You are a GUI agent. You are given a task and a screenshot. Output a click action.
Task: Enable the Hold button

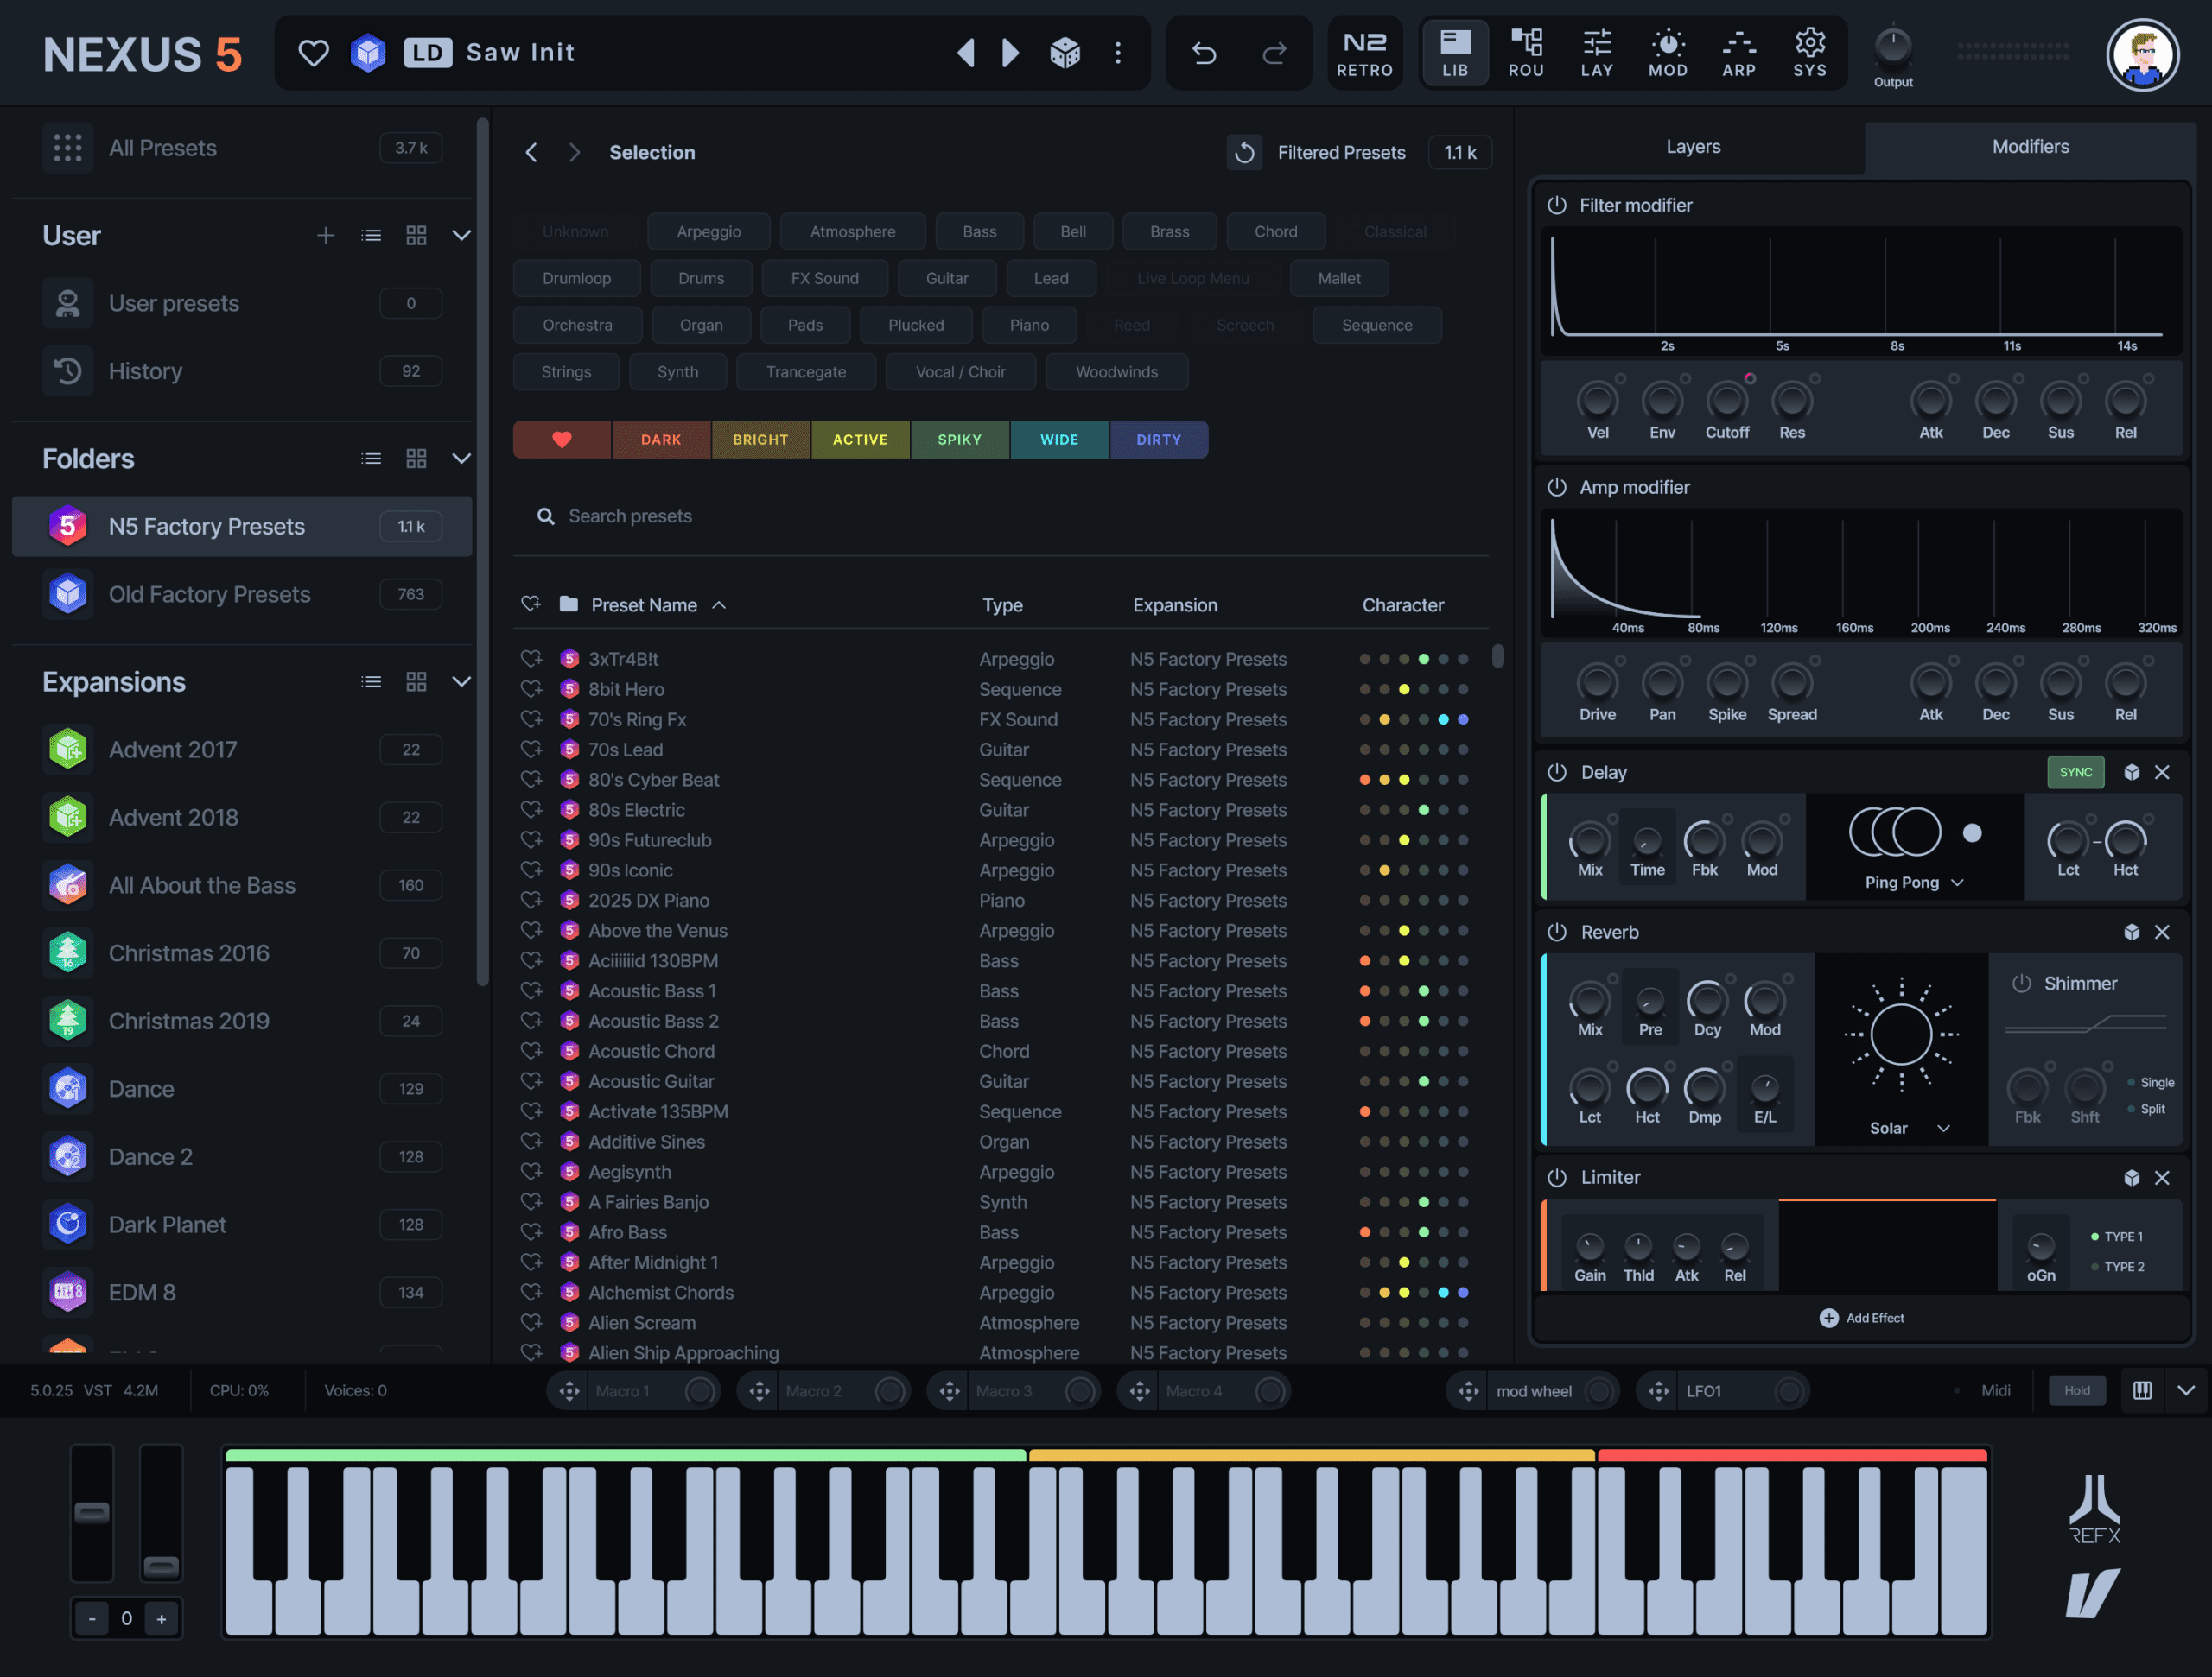coord(2076,1390)
